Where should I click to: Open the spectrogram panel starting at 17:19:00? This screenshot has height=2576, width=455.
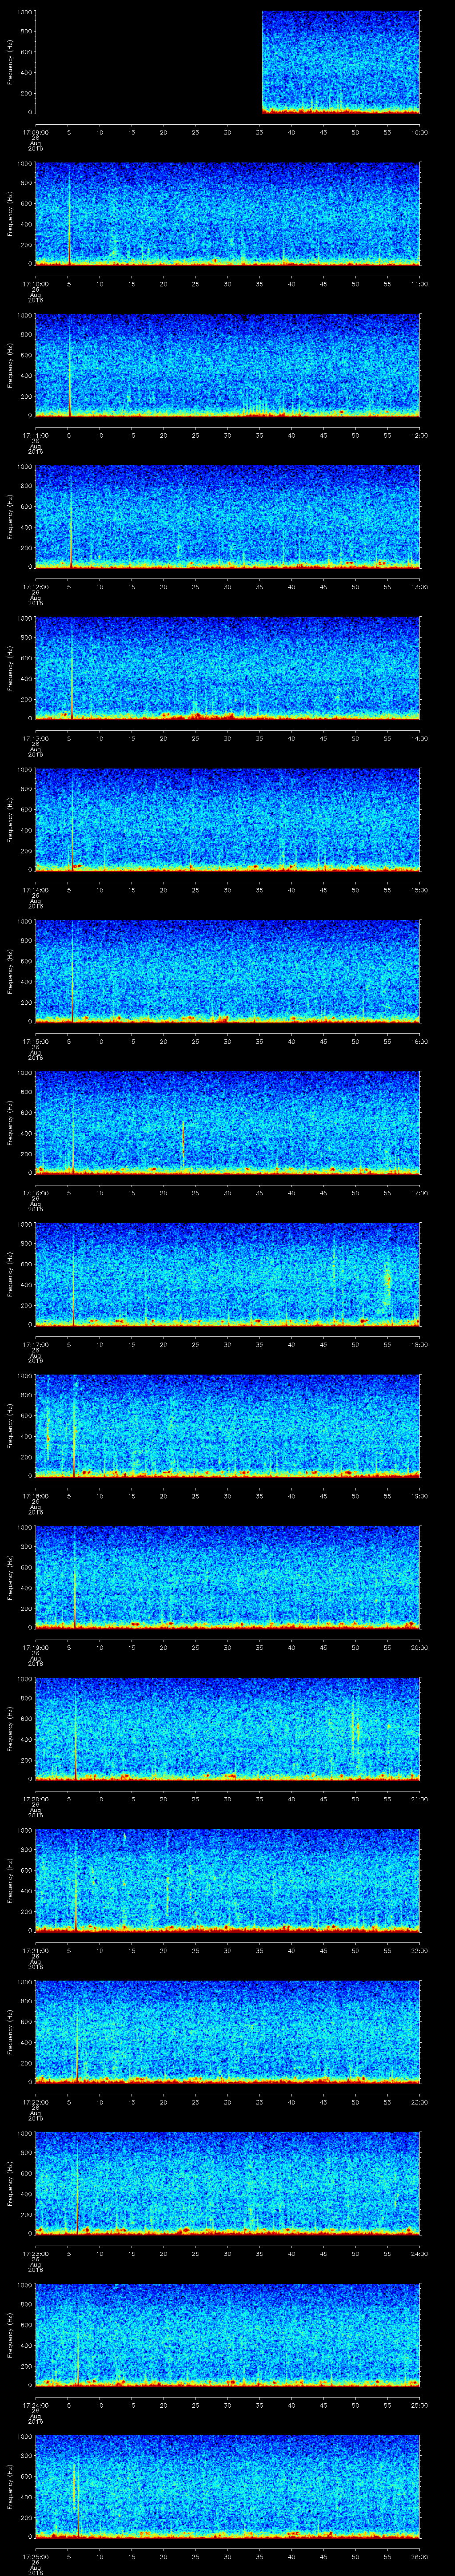[228, 1577]
